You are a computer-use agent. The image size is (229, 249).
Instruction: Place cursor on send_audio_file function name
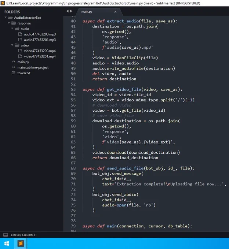[x=125, y=168]
